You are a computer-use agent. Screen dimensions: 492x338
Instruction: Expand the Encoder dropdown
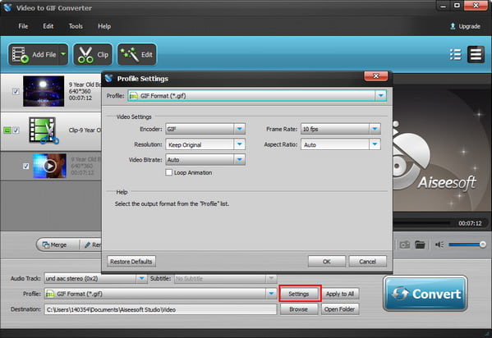click(239, 129)
